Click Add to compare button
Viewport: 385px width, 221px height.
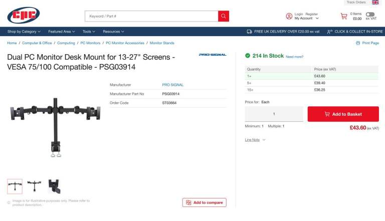click(x=205, y=202)
